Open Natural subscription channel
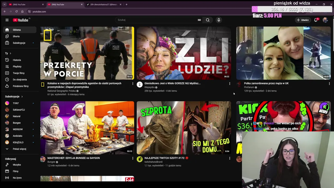 [x=20, y=116]
